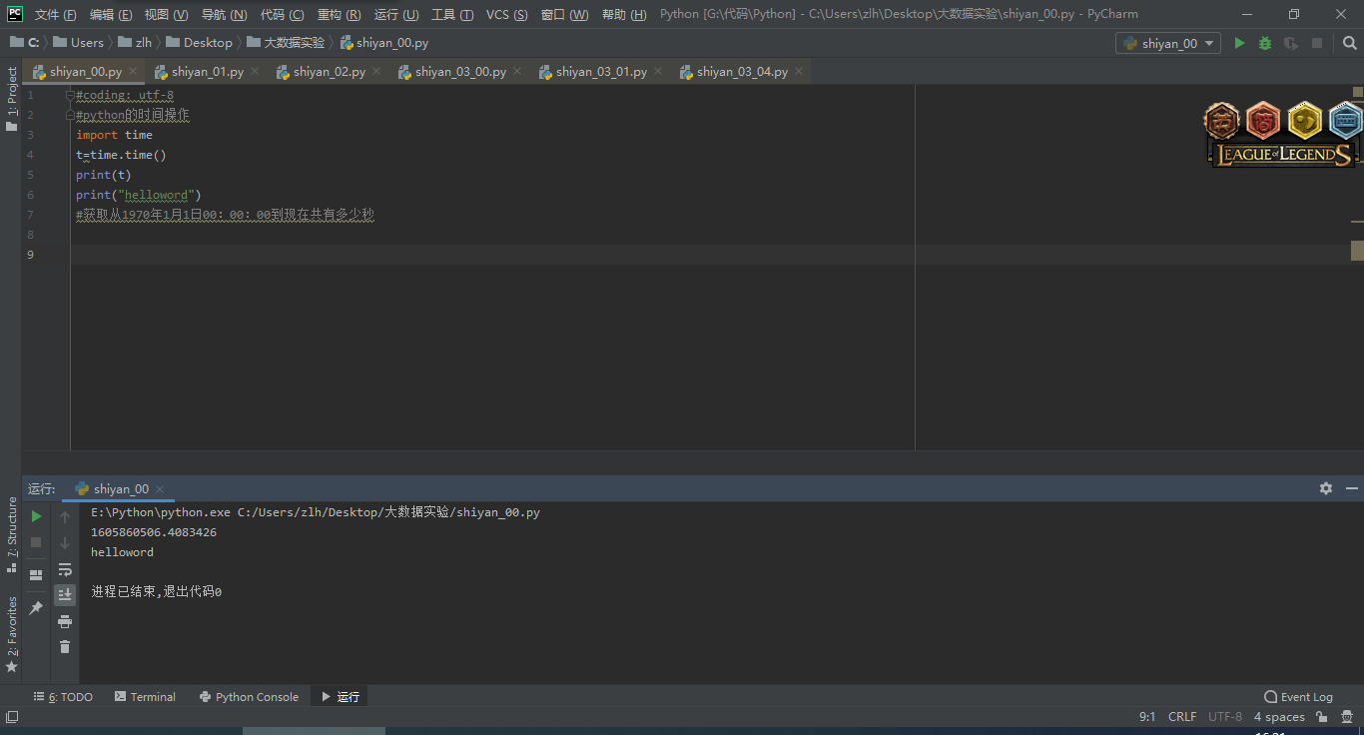Switch to shiyan_03_01.py editor tab
The height and width of the screenshot is (735, 1364).
point(601,72)
